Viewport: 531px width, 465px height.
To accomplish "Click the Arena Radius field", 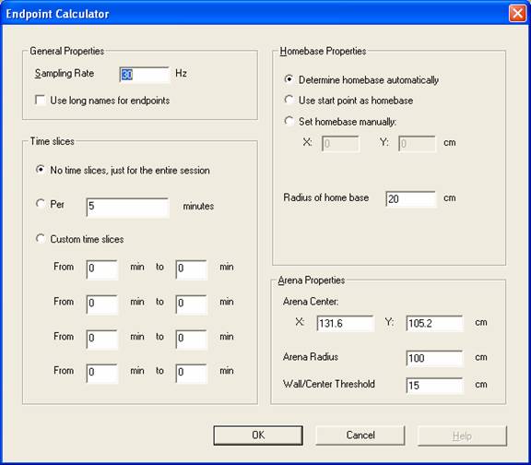I will tap(434, 358).
